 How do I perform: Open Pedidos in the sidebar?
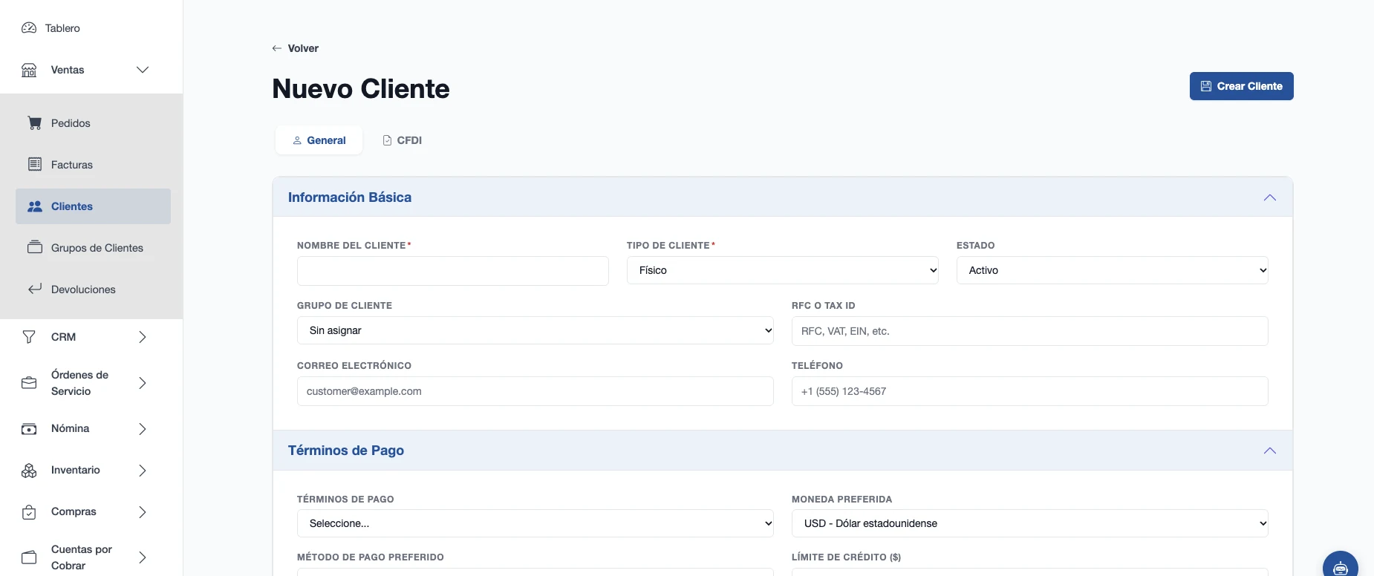[93, 123]
